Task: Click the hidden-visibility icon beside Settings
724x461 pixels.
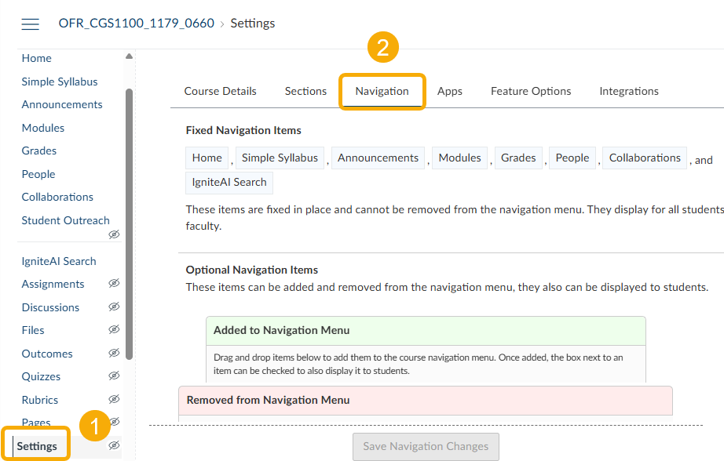Action: pos(114,445)
